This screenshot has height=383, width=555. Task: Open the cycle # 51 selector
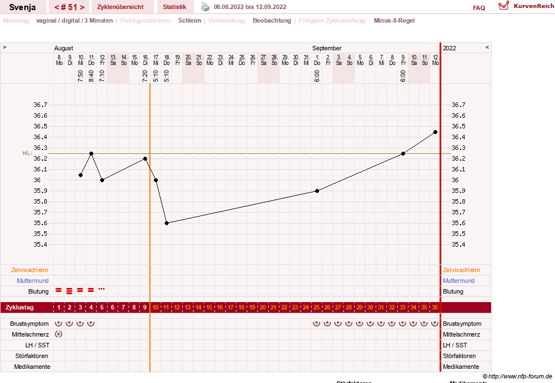[70, 7]
